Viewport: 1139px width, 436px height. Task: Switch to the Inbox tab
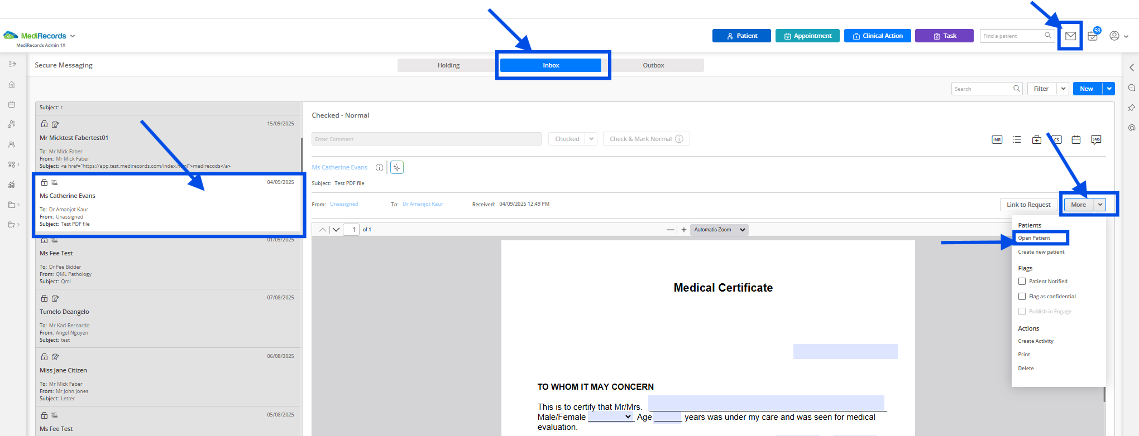click(551, 65)
